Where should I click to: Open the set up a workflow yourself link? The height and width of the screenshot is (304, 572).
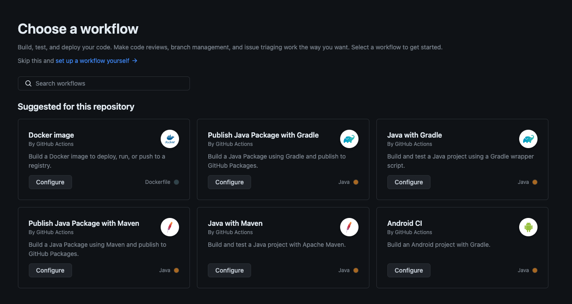[x=93, y=61]
